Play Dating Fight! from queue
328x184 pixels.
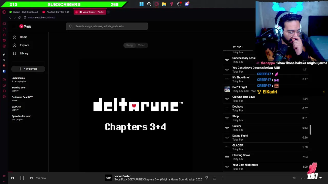coord(266,137)
